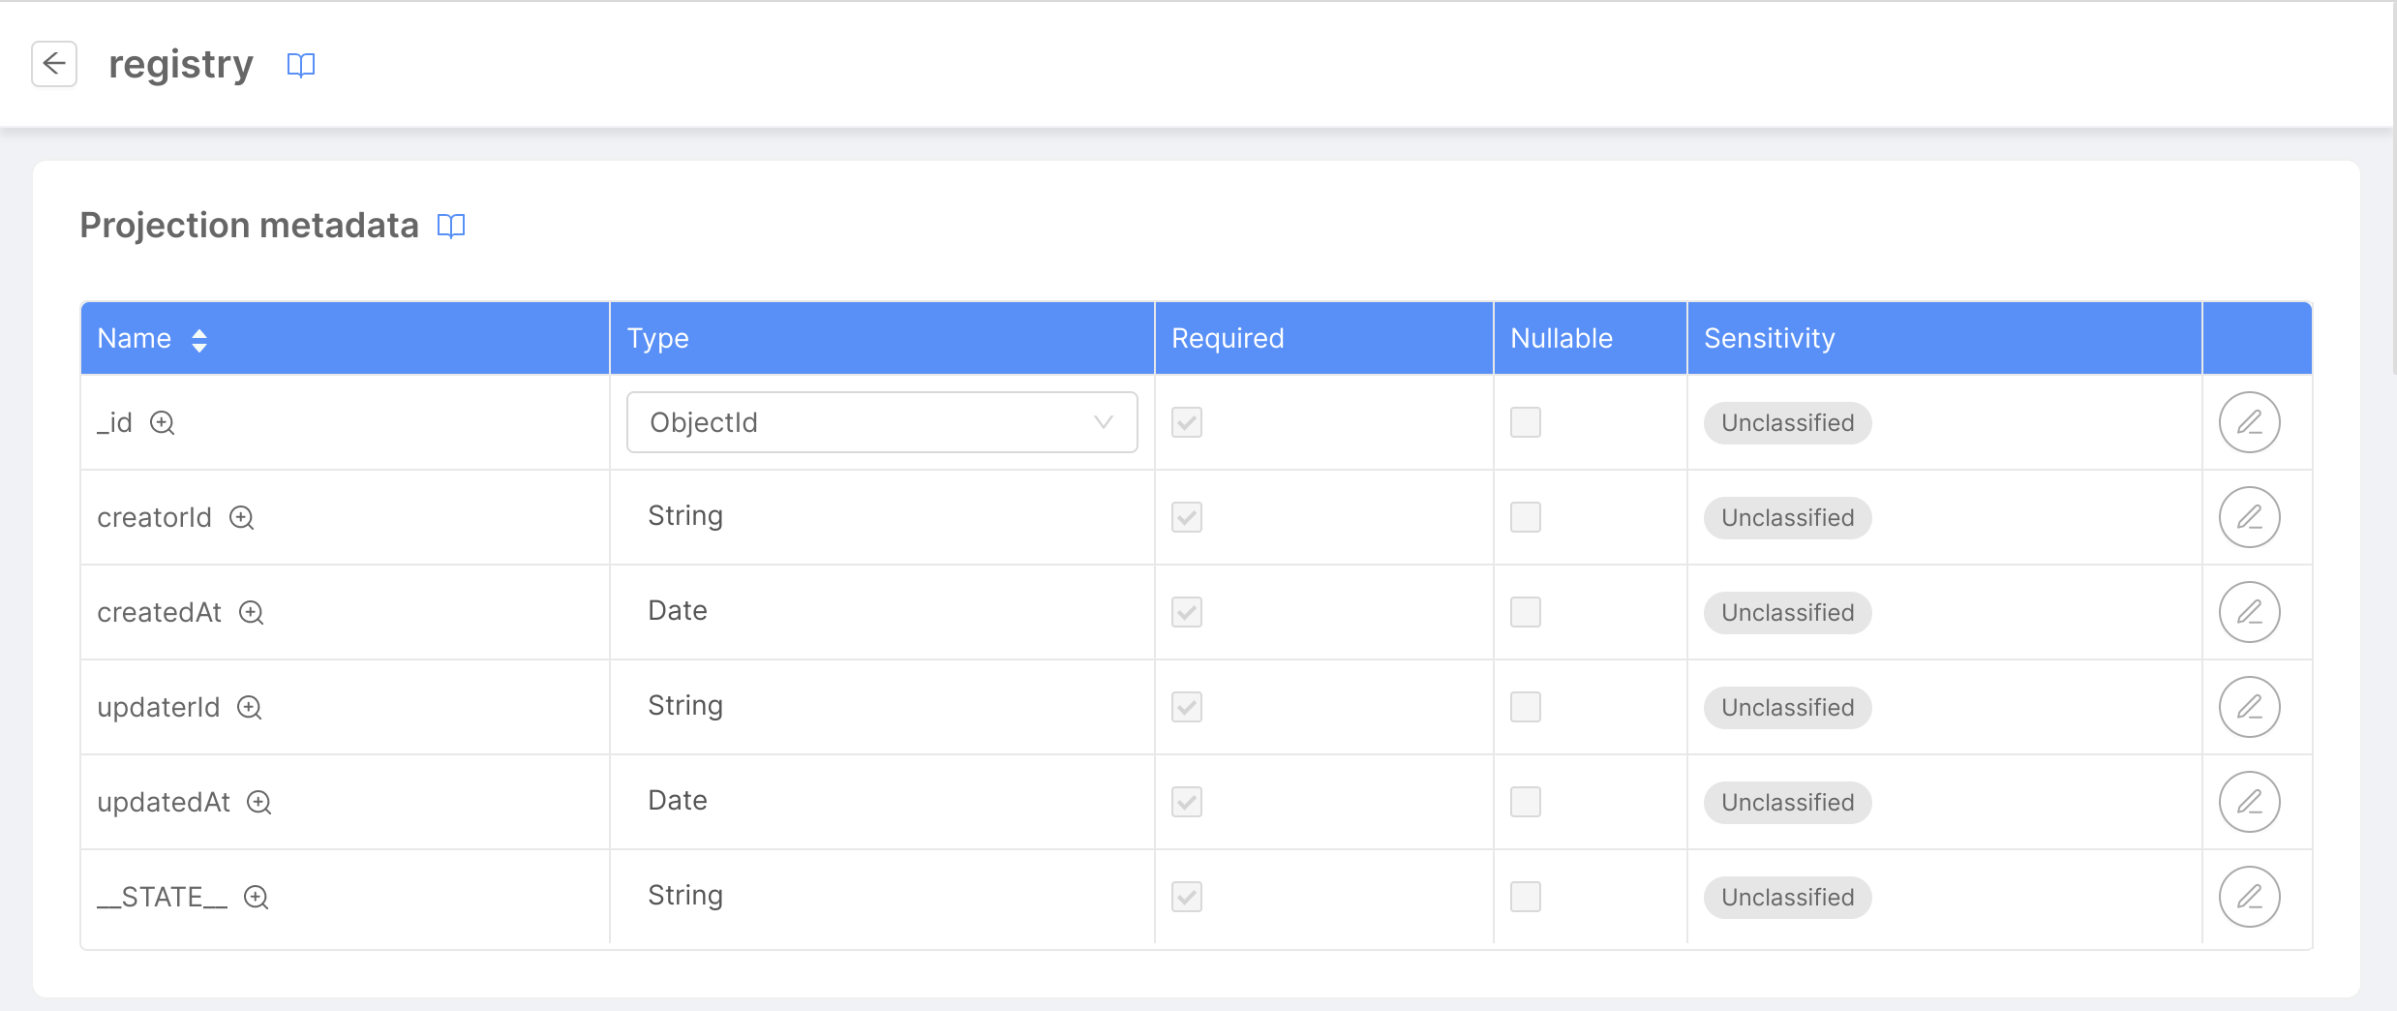Click Unclassified sensitivity tag for createdAt
The width and height of the screenshot is (2397, 1011).
point(1787,613)
